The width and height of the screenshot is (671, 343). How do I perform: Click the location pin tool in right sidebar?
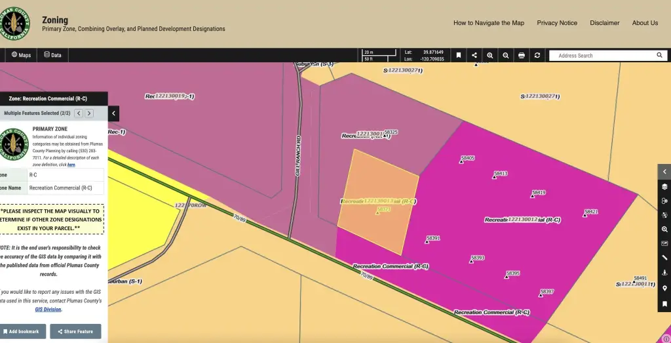pyautogui.click(x=664, y=289)
